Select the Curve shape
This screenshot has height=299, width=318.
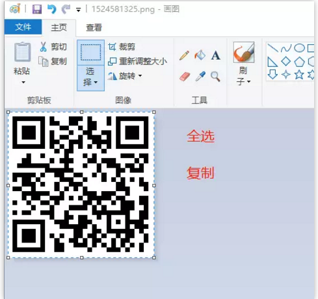pyautogui.click(x=286, y=48)
